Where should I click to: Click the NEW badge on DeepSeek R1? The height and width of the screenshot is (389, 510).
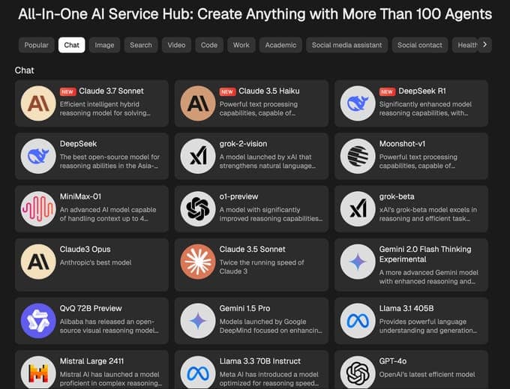click(387, 91)
